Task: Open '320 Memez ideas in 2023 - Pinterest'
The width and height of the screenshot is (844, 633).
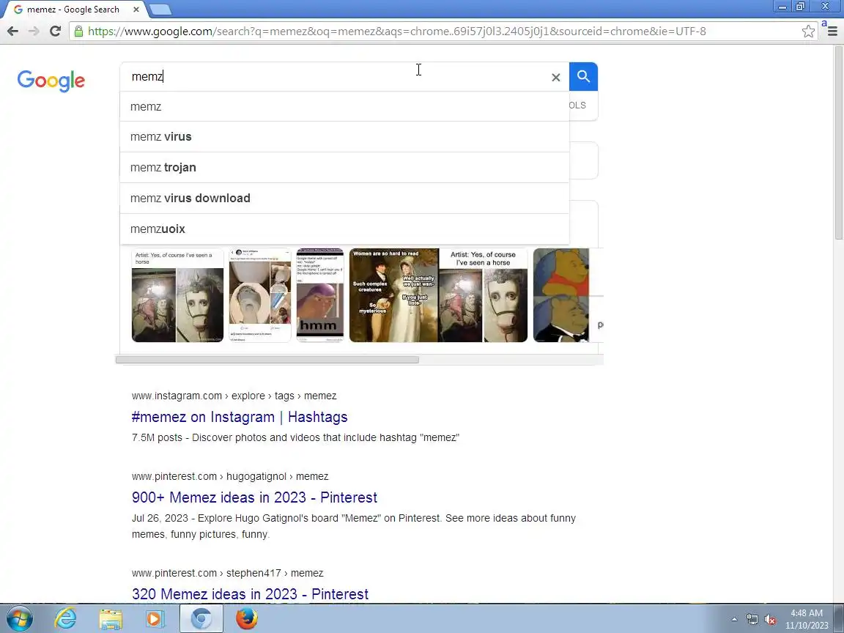Action: coord(251,594)
